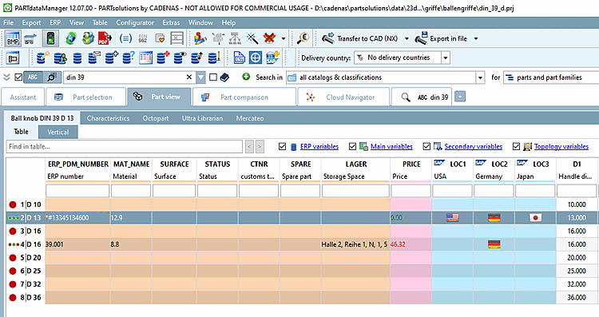Screen dimensions: 599x317
Task: Expand the all catalogs & classifications dropdown
Action: 480,77
